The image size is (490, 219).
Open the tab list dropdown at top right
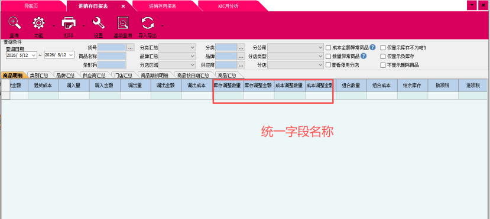coord(472,6)
